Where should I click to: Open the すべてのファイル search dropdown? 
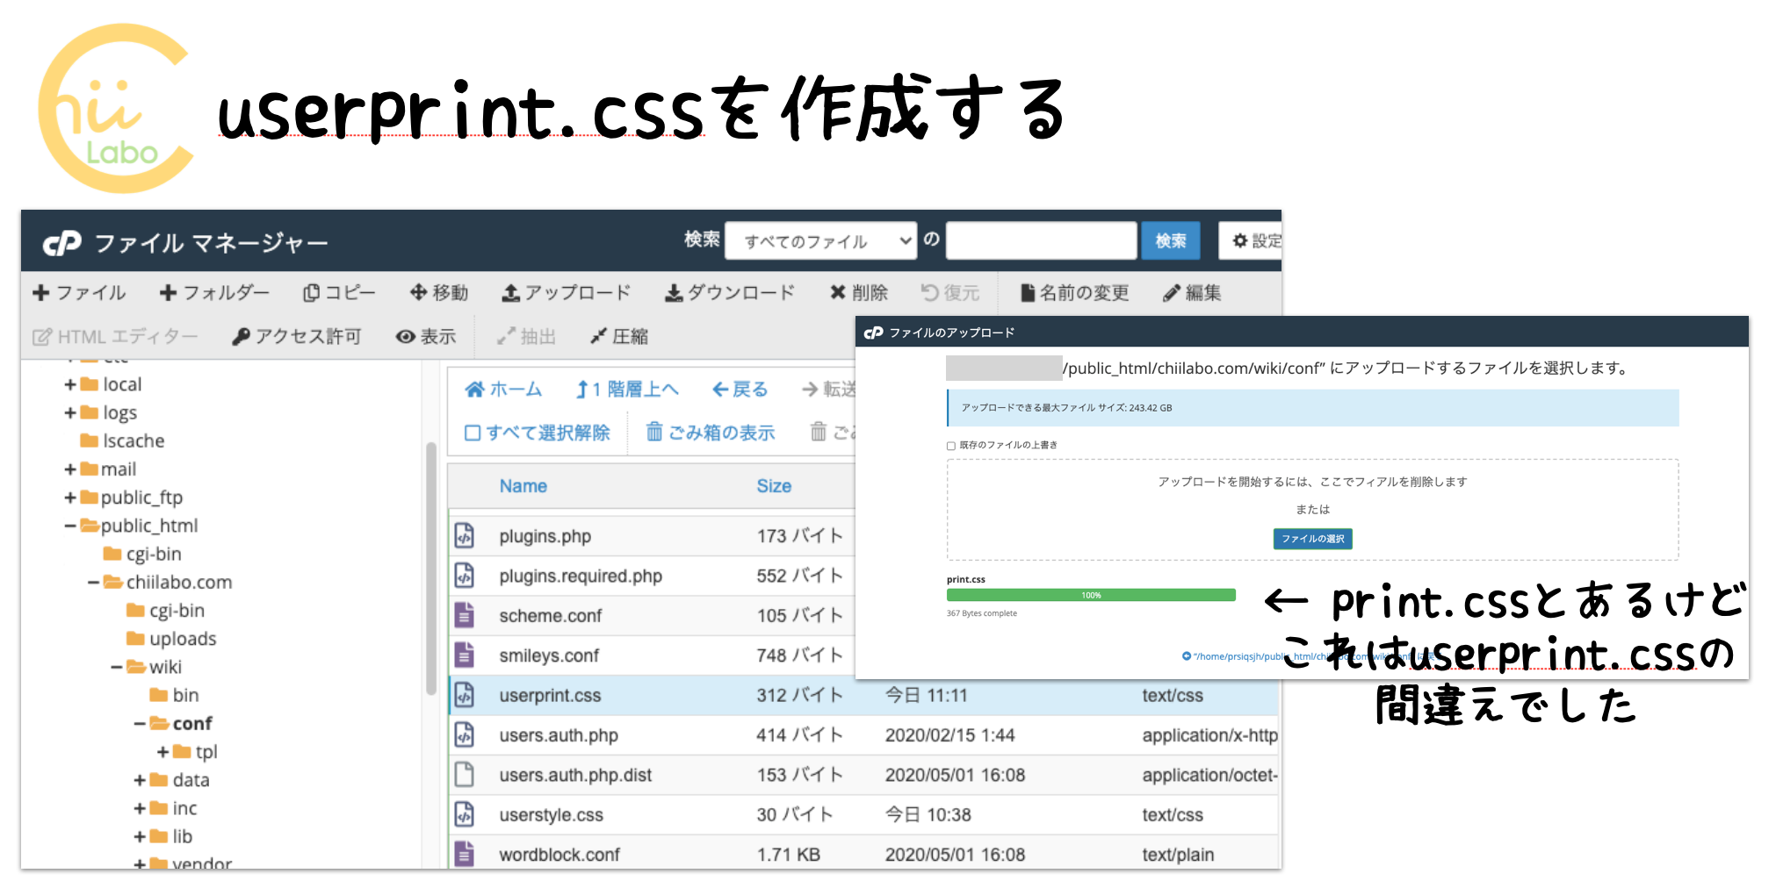coord(820,240)
